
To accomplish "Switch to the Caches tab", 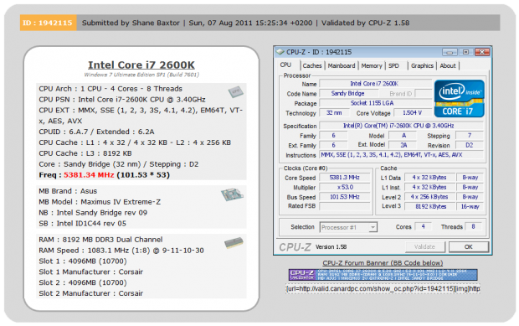I will (x=312, y=65).
